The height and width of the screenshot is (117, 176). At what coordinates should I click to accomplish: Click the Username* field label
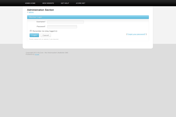(x=41, y=22)
